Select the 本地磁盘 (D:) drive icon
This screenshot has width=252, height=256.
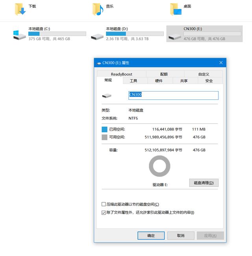(97, 37)
